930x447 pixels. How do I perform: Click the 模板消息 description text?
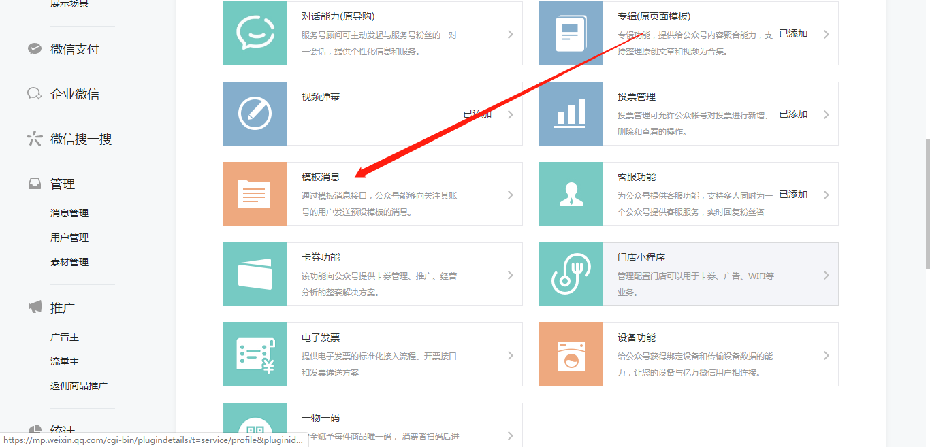pyautogui.click(x=379, y=203)
